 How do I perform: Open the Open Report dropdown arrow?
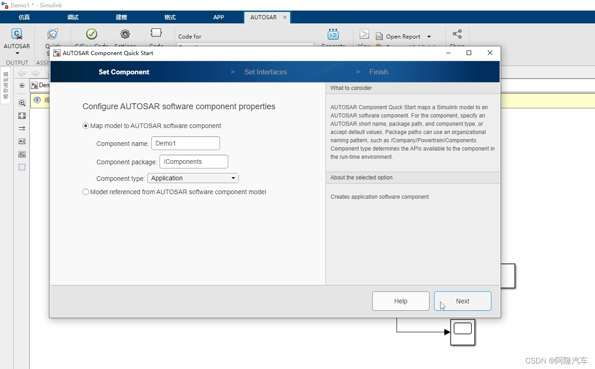(429, 36)
